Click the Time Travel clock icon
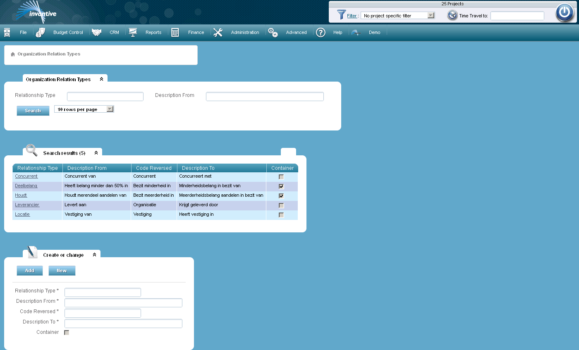Viewport: 579px width, 350px height. 452,15
